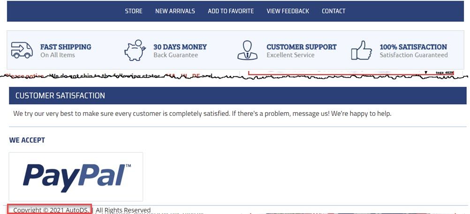This screenshot has height=214, width=470.
Task: Click the WE ACCEPT heading
Action: tap(27, 140)
